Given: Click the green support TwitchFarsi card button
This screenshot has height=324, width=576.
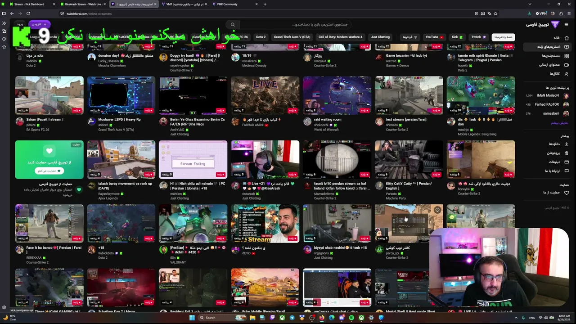Looking at the screenshot, I should click(49, 171).
